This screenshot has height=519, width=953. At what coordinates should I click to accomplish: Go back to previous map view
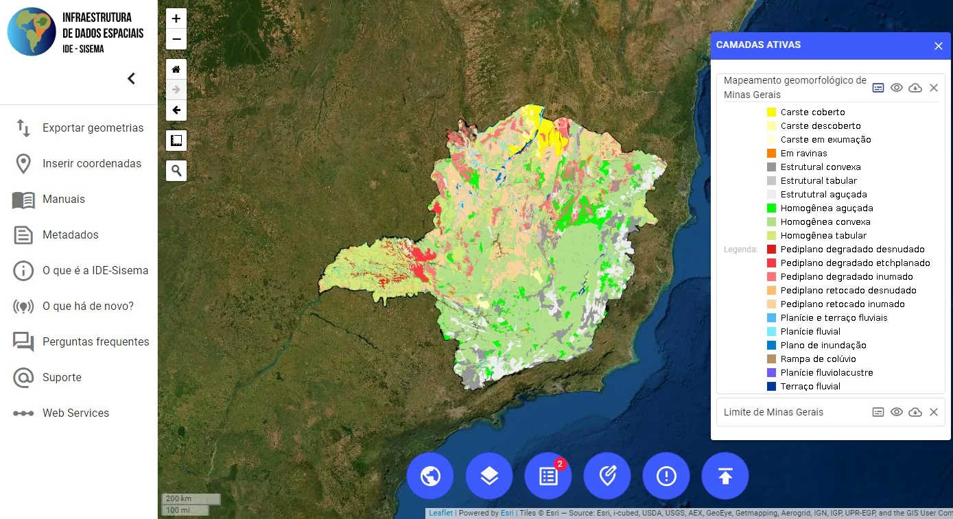[176, 110]
